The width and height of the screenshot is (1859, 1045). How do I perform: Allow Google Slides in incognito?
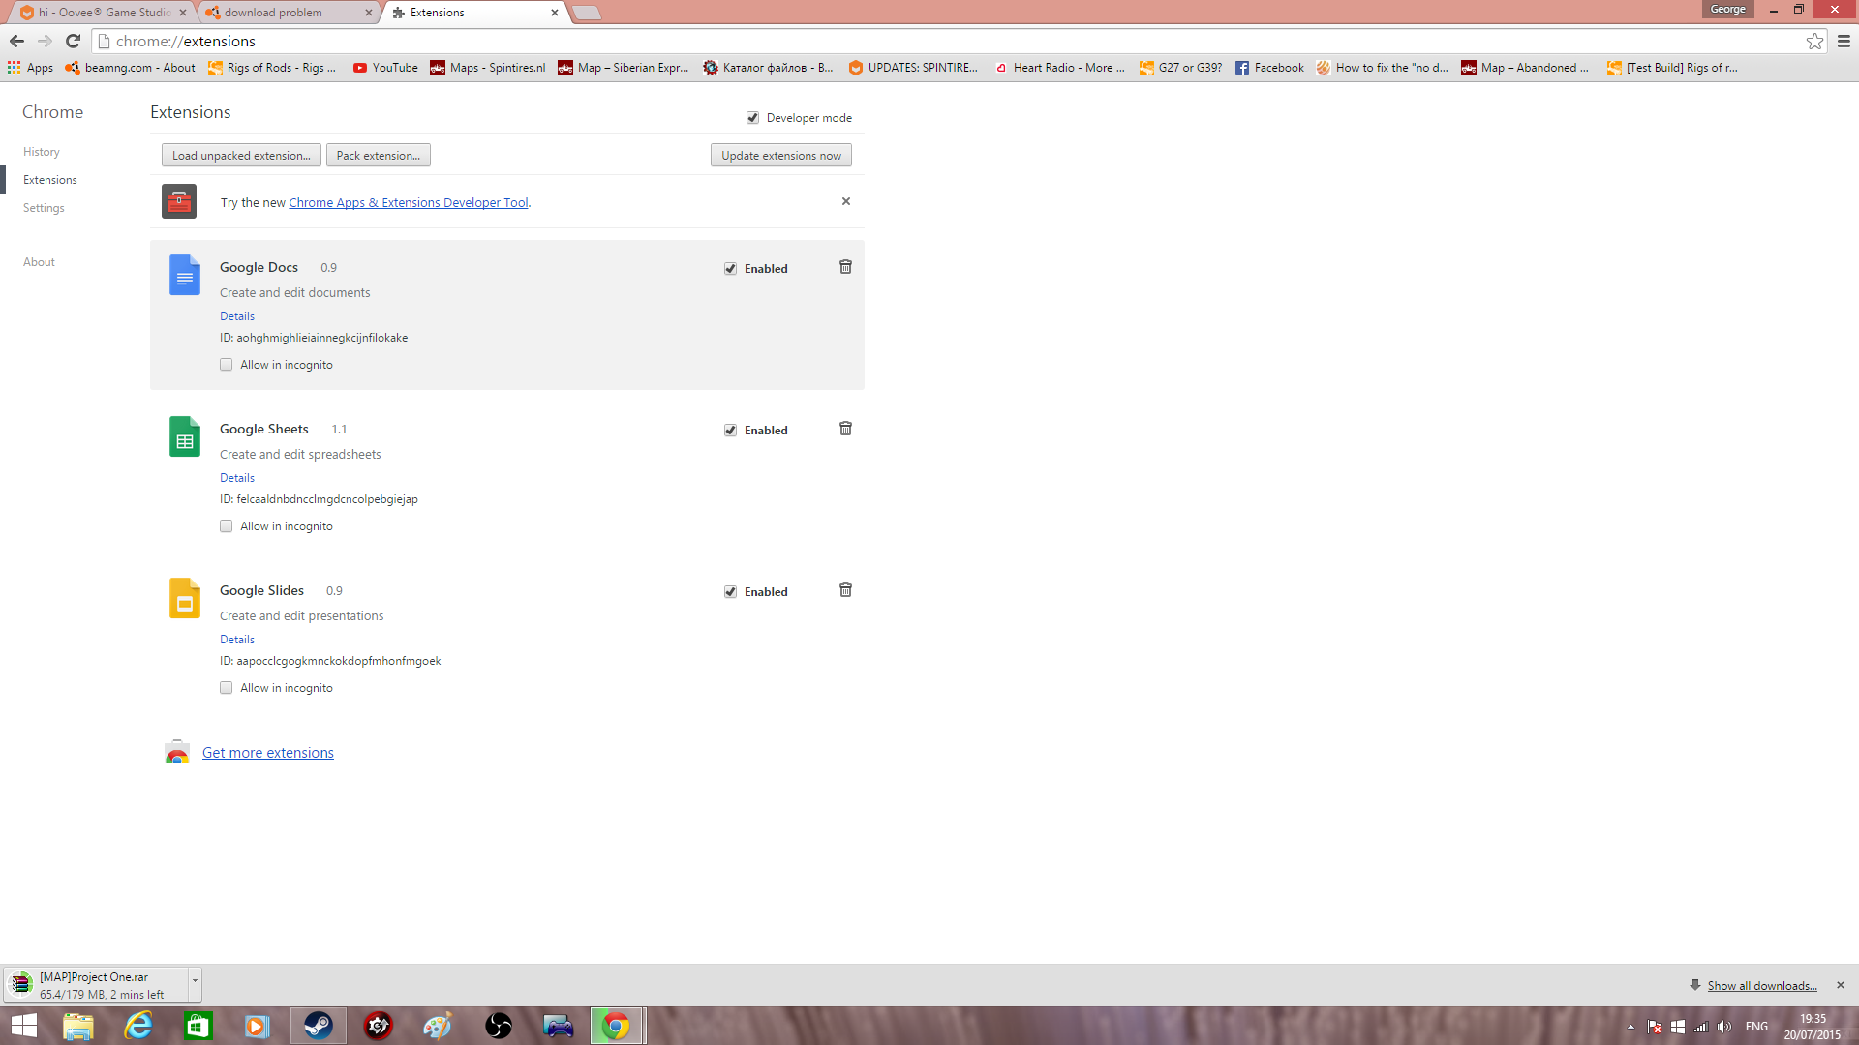tap(226, 688)
